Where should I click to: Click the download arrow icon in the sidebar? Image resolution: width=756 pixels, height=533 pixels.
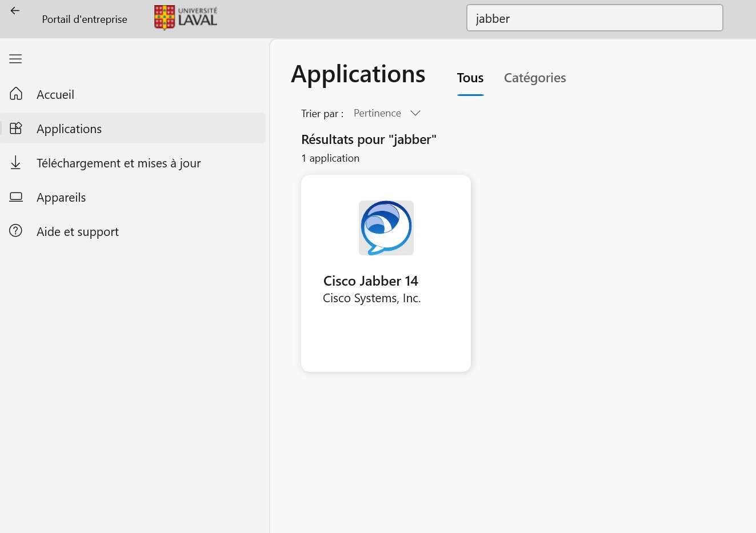tap(16, 163)
